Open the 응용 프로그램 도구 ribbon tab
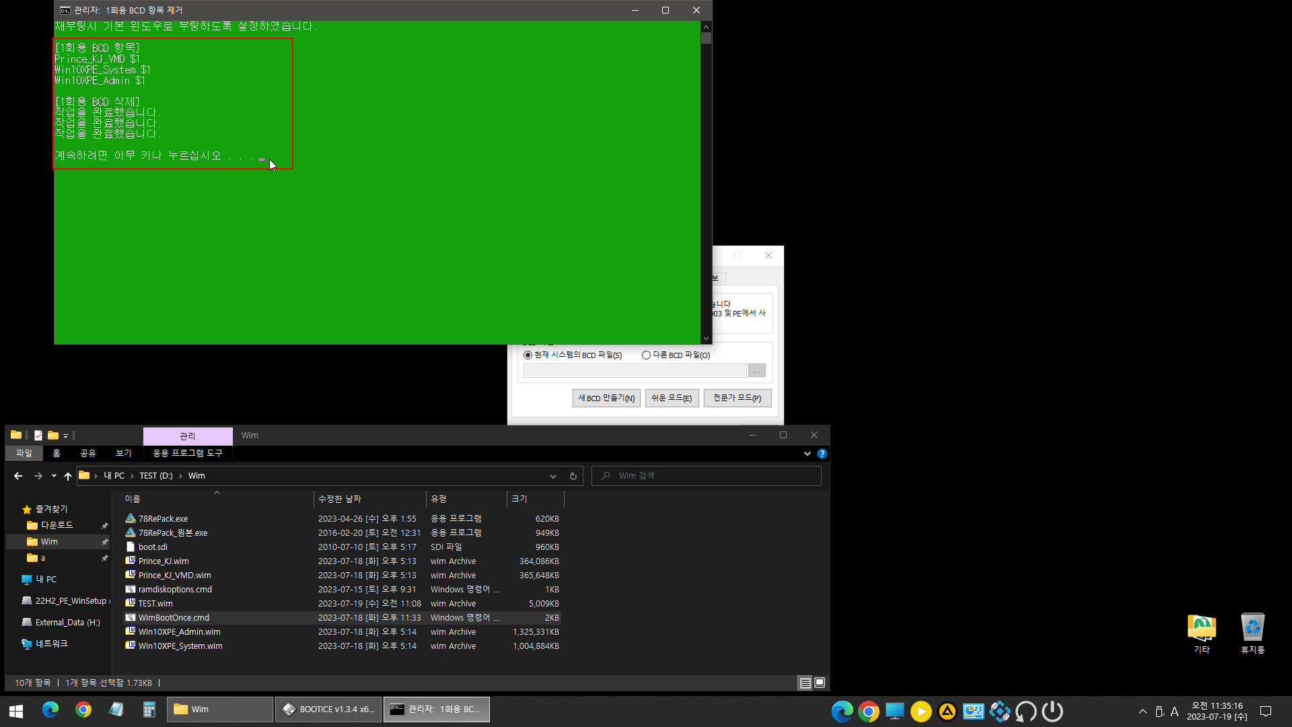Screen dimensions: 1292x727 (x=187, y=454)
